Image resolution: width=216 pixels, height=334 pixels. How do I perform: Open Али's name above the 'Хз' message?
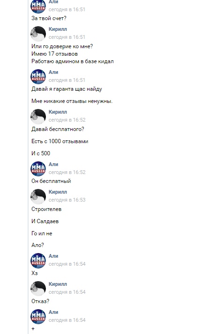pos(53,256)
